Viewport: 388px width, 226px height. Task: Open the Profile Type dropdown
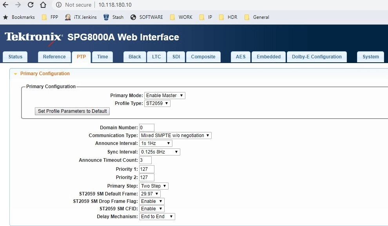[157, 103]
